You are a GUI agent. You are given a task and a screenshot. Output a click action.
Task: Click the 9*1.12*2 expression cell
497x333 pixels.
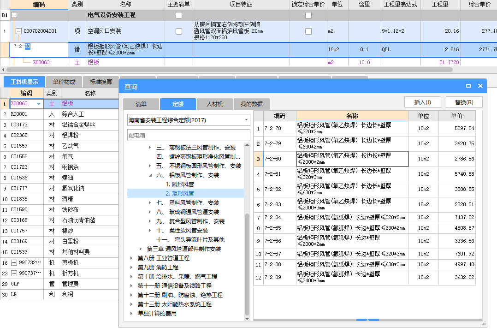401,31
